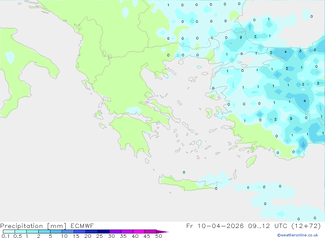Click the '50' legend scale label
Image resolution: width=325 pixels, height=238 pixels.
[x=159, y=236]
